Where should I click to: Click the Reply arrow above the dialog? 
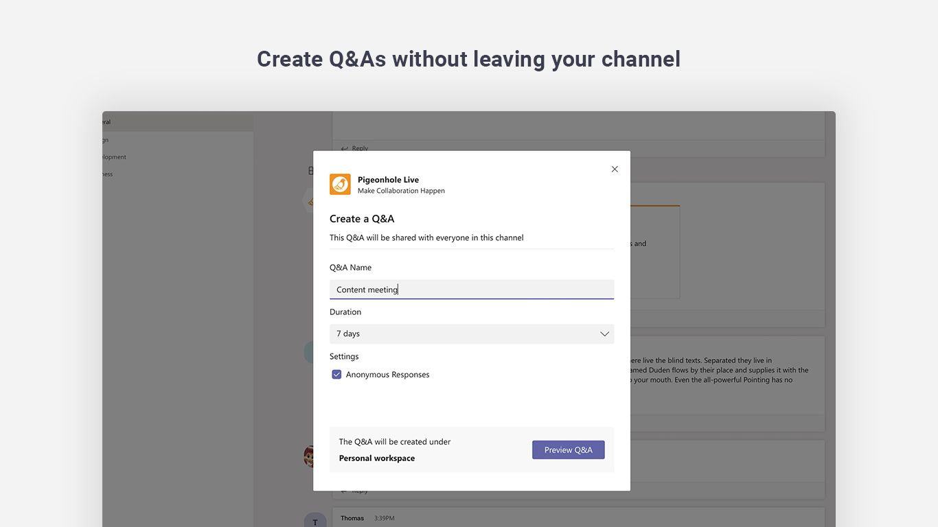click(345, 148)
